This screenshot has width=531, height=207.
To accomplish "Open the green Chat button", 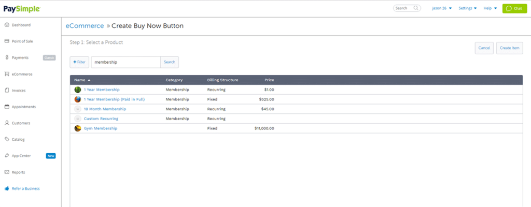I will pos(514,8).
